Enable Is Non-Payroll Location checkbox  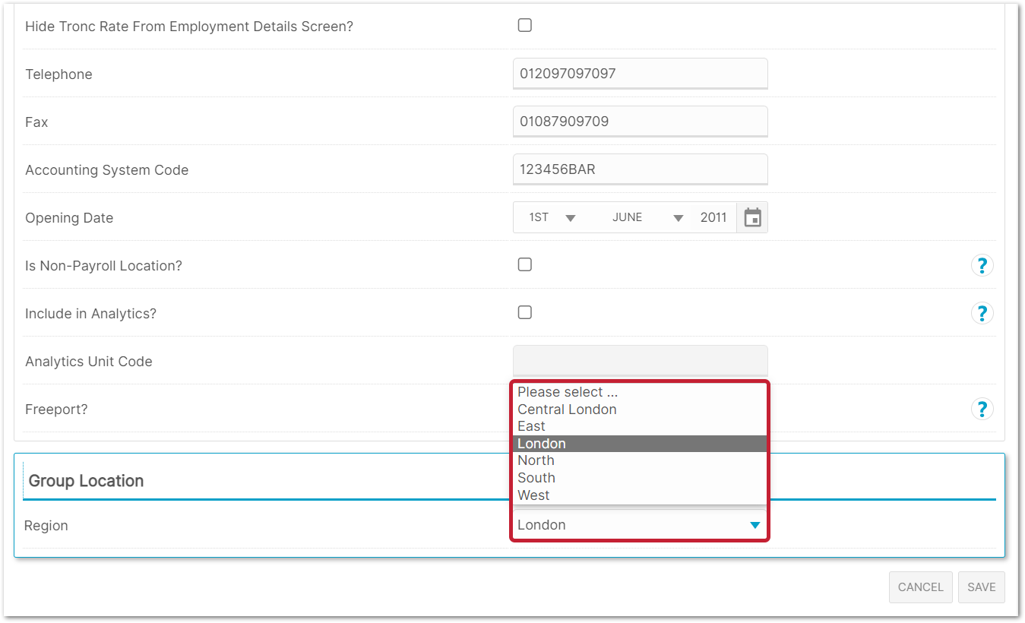click(524, 264)
